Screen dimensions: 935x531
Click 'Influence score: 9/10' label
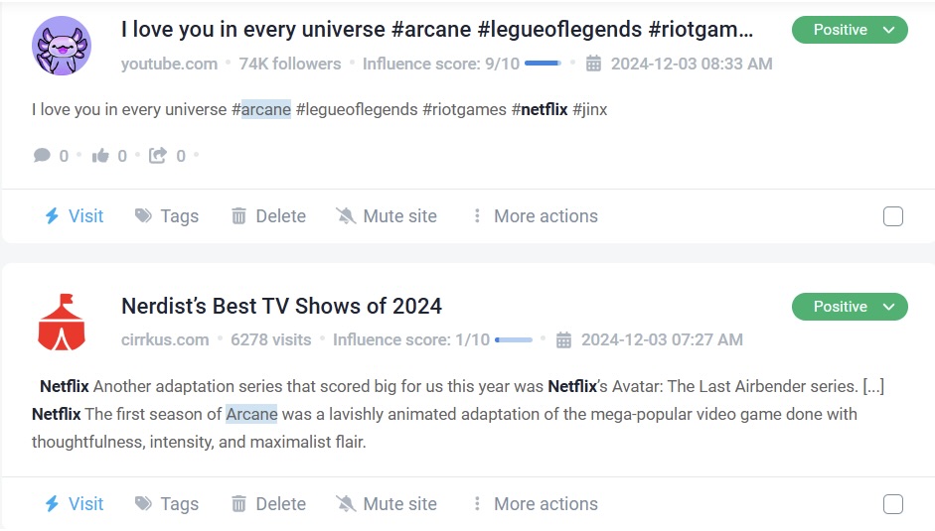point(441,64)
